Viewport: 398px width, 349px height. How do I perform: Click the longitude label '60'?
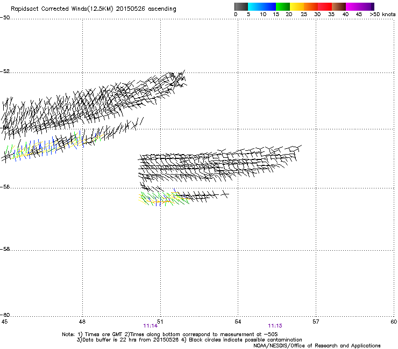pyautogui.click(x=394, y=322)
